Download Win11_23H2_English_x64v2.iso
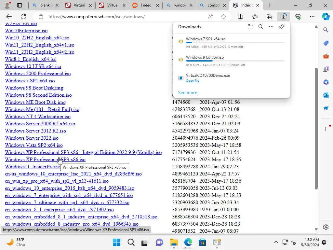The height and width of the screenshot is (250, 333). click(x=40, y=52)
